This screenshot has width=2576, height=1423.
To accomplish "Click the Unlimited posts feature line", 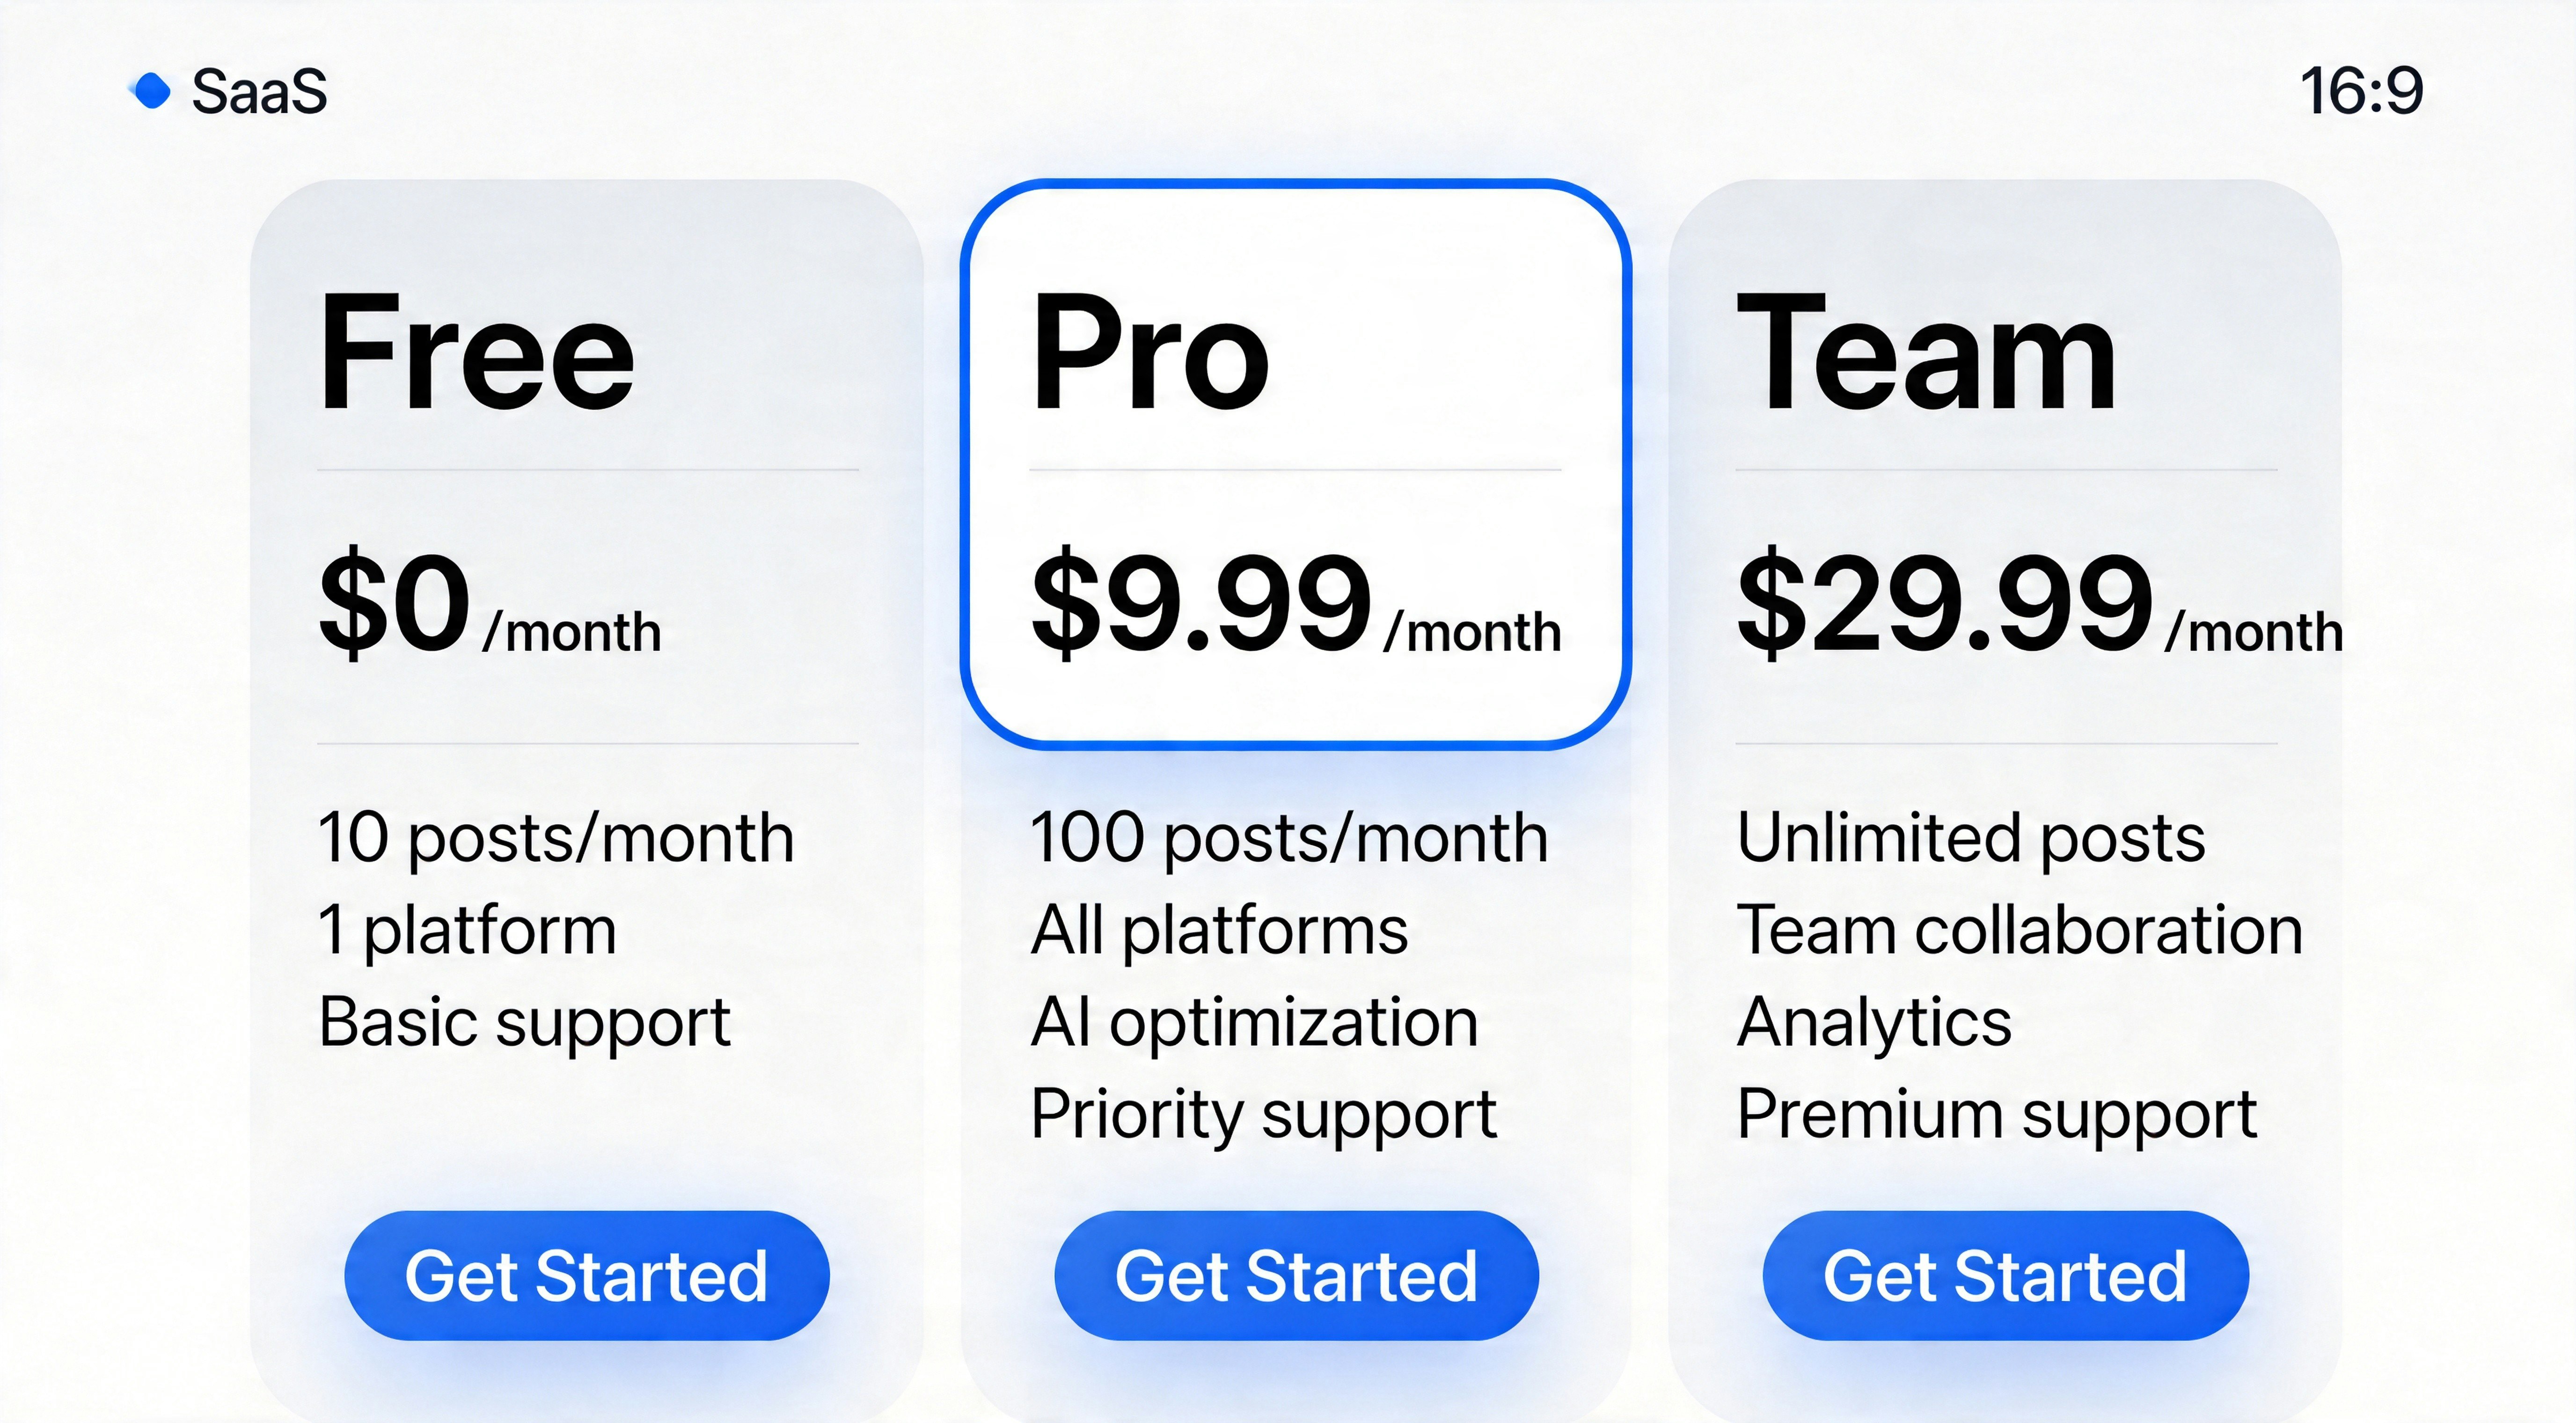I will click(x=1971, y=837).
